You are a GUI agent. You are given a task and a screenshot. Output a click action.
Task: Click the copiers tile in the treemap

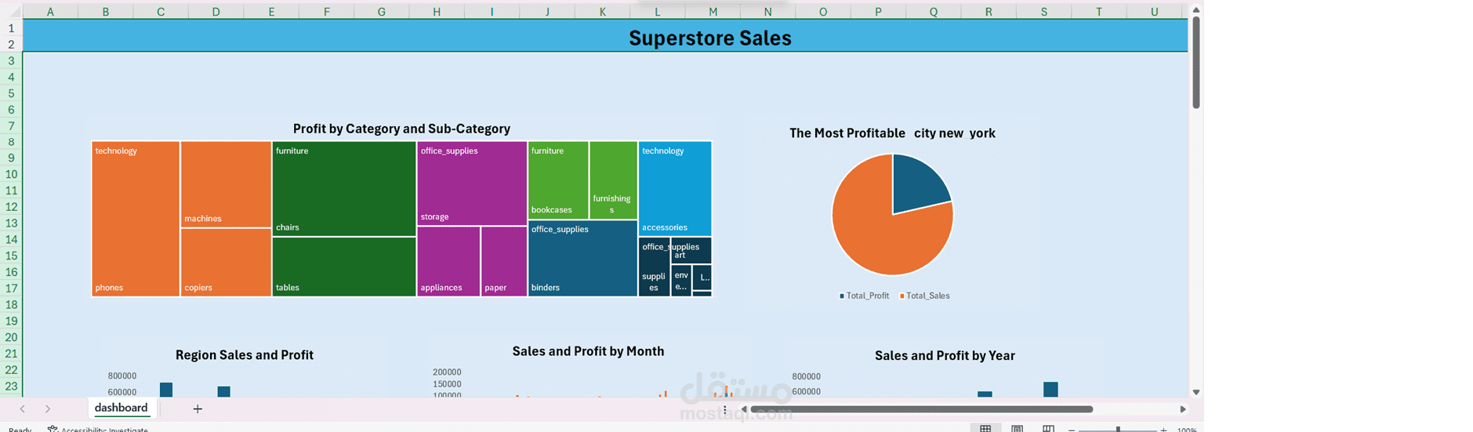[226, 263]
